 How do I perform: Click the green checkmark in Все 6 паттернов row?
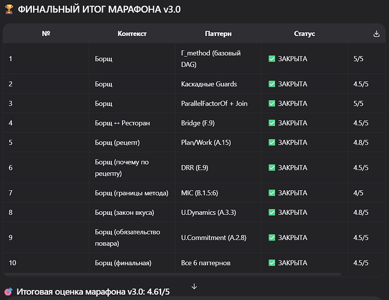pos(272,263)
